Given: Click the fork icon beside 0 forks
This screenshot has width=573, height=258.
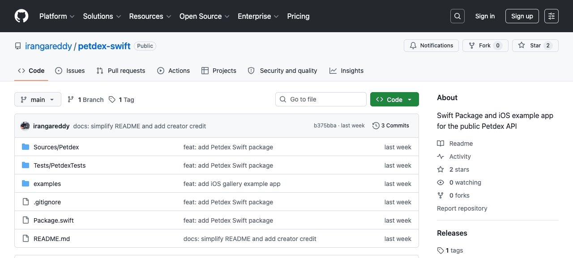Looking at the screenshot, I should pos(440,195).
